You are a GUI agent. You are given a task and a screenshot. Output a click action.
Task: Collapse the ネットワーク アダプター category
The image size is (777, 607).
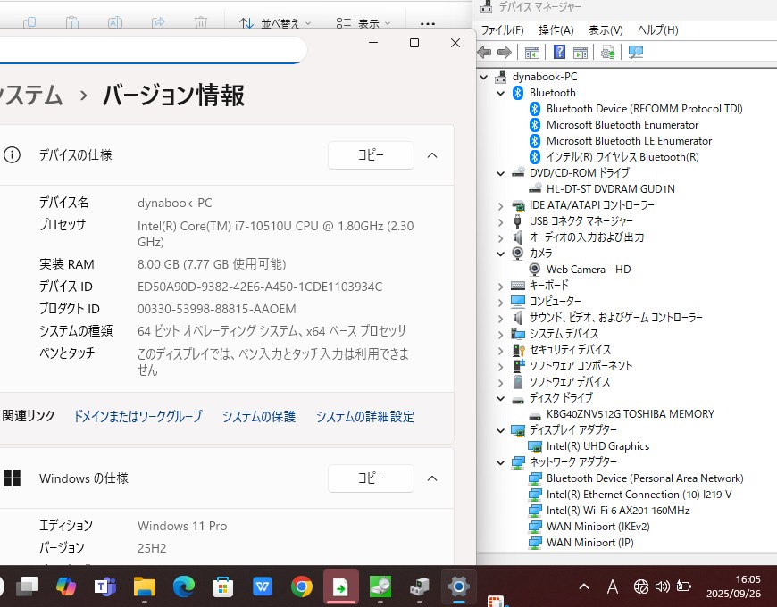coord(500,462)
